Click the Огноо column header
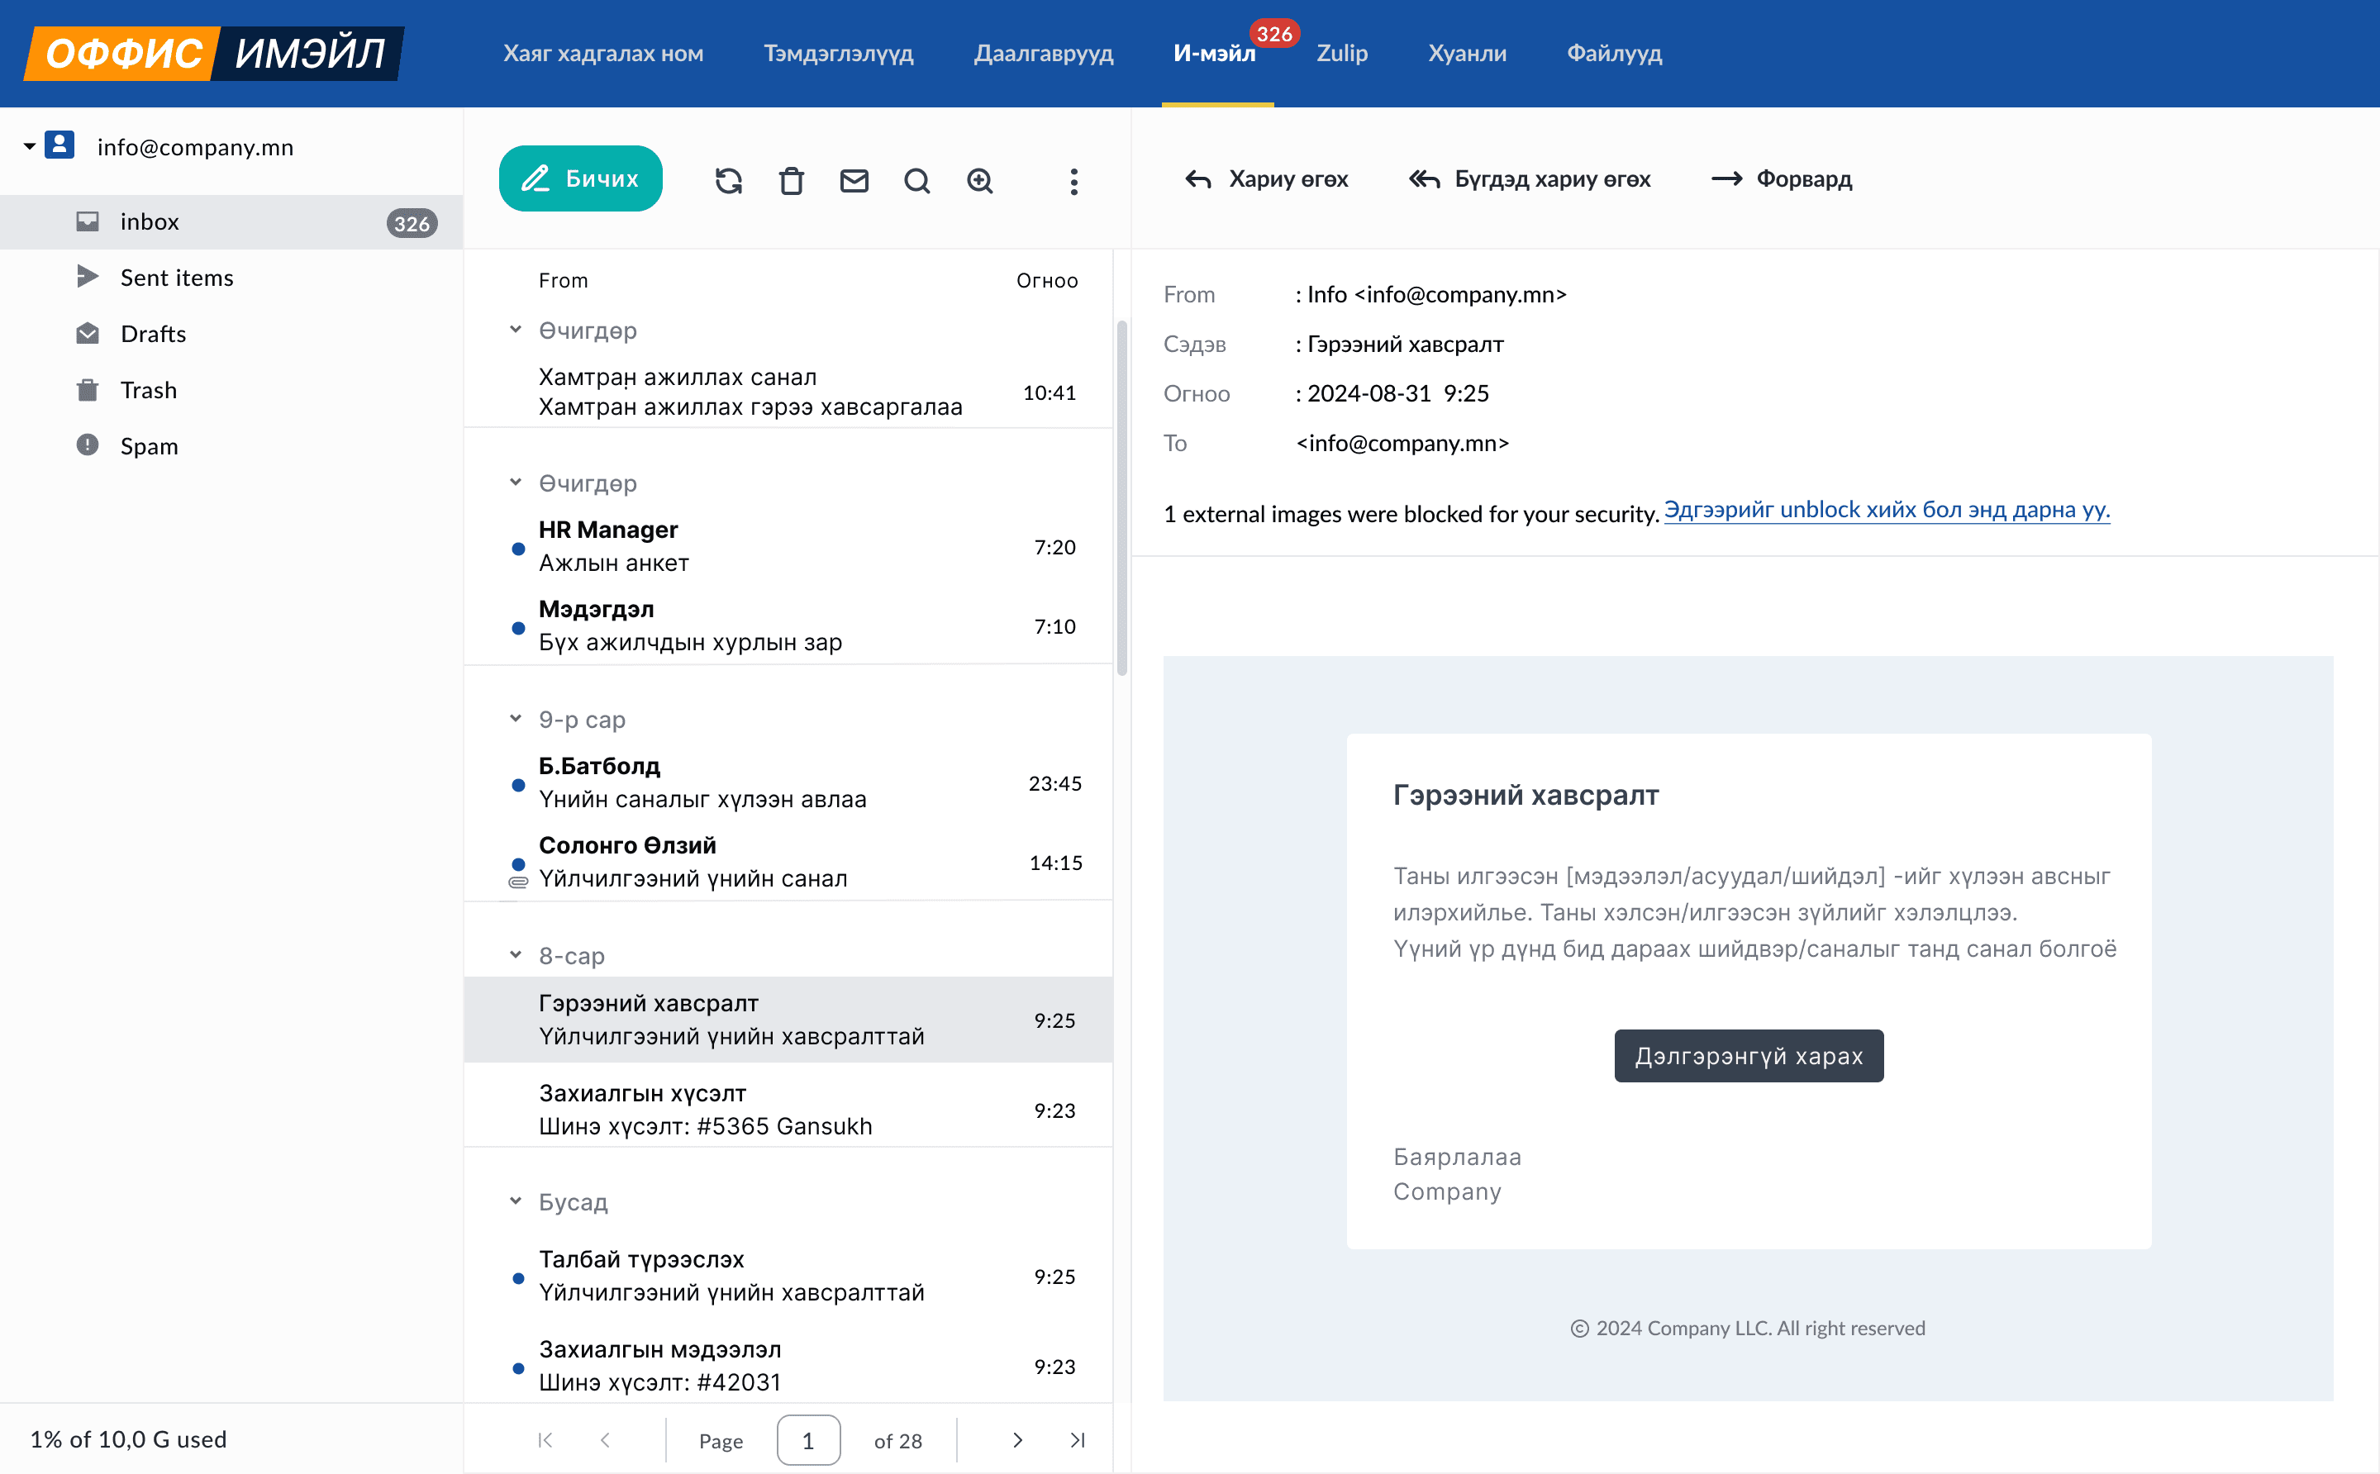 1046,281
